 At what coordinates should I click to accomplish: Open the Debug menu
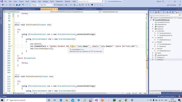point(34,1)
